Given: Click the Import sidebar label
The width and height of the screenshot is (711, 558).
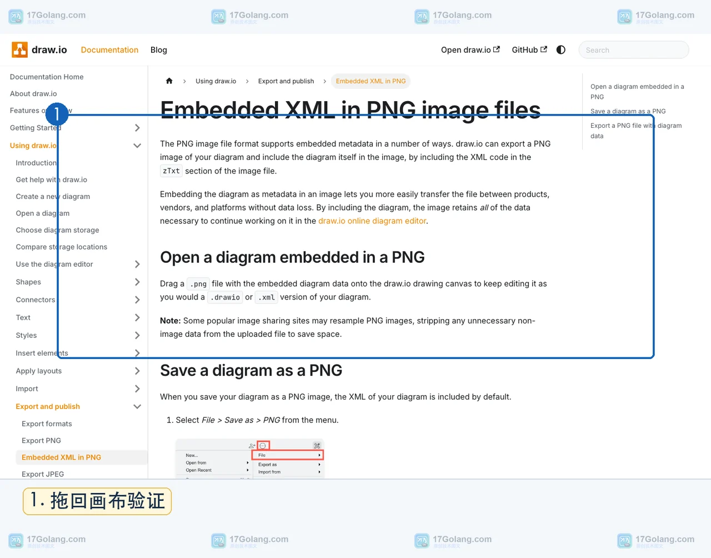Looking at the screenshot, I should [x=27, y=389].
